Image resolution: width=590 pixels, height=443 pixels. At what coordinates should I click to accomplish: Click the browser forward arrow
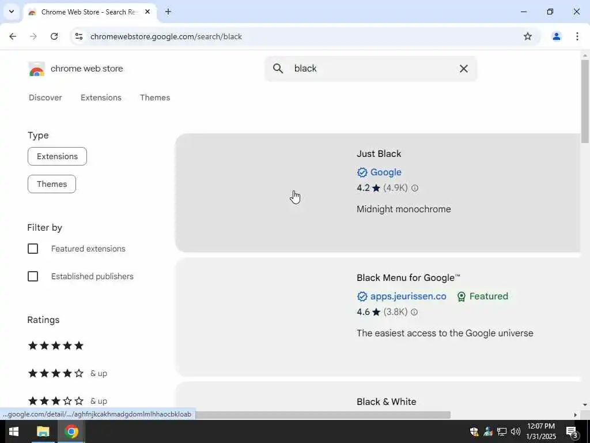pyautogui.click(x=33, y=36)
